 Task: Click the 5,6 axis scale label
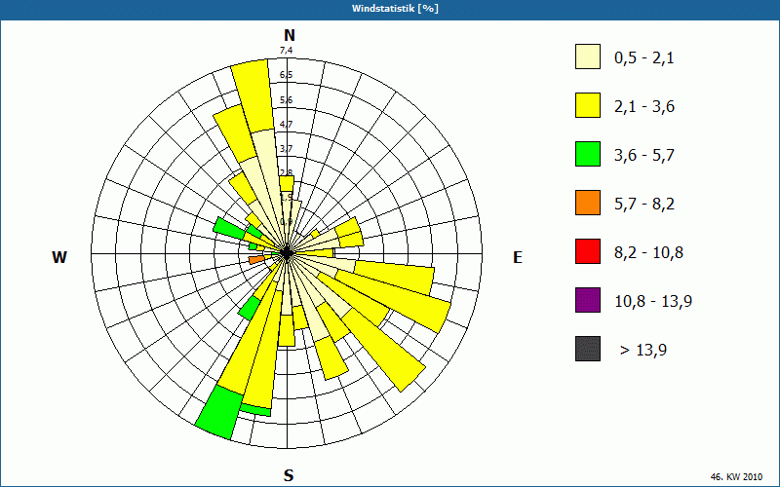(x=286, y=100)
